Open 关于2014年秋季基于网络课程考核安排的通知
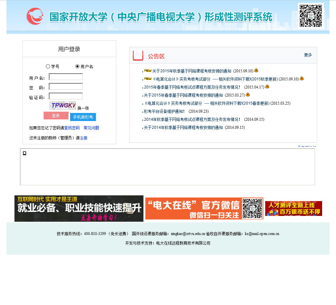The image size is (336, 305). pos(184,127)
